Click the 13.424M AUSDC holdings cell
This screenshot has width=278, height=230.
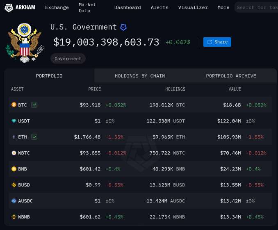166,201
